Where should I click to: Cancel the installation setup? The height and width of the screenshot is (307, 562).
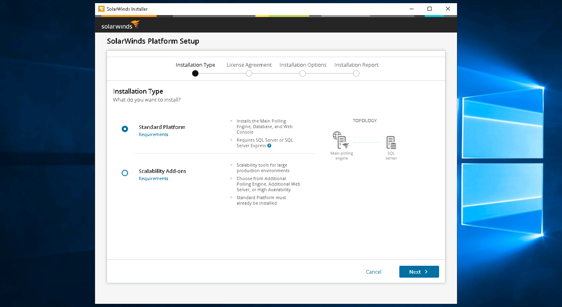click(373, 272)
